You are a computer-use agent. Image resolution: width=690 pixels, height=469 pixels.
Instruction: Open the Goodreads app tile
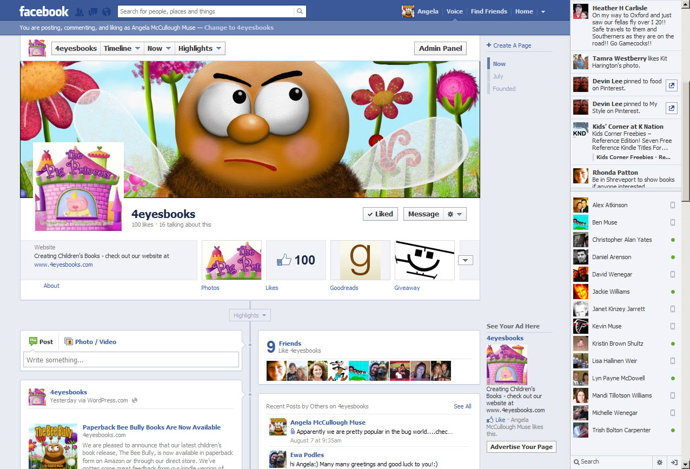(x=360, y=260)
